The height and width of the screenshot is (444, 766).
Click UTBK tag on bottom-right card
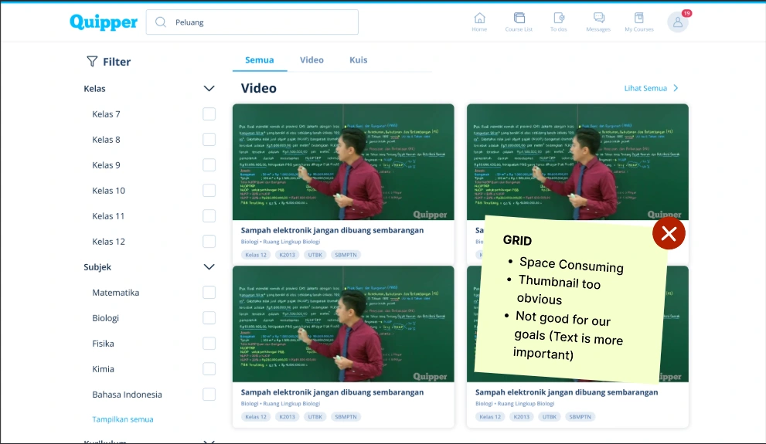point(550,417)
